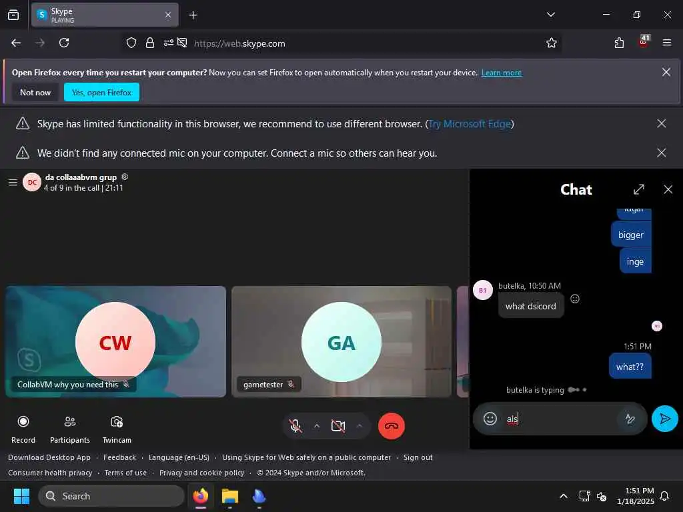Open the notifications bell in taskbar
Viewport: 683px width, 512px height.
coord(664,496)
